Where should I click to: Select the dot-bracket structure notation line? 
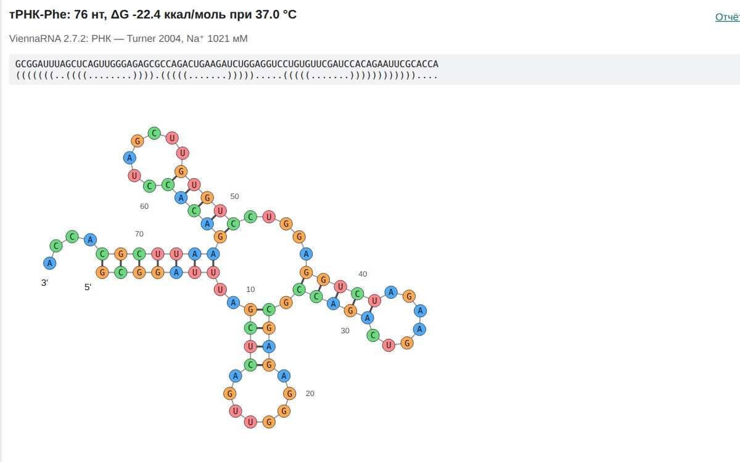click(227, 76)
